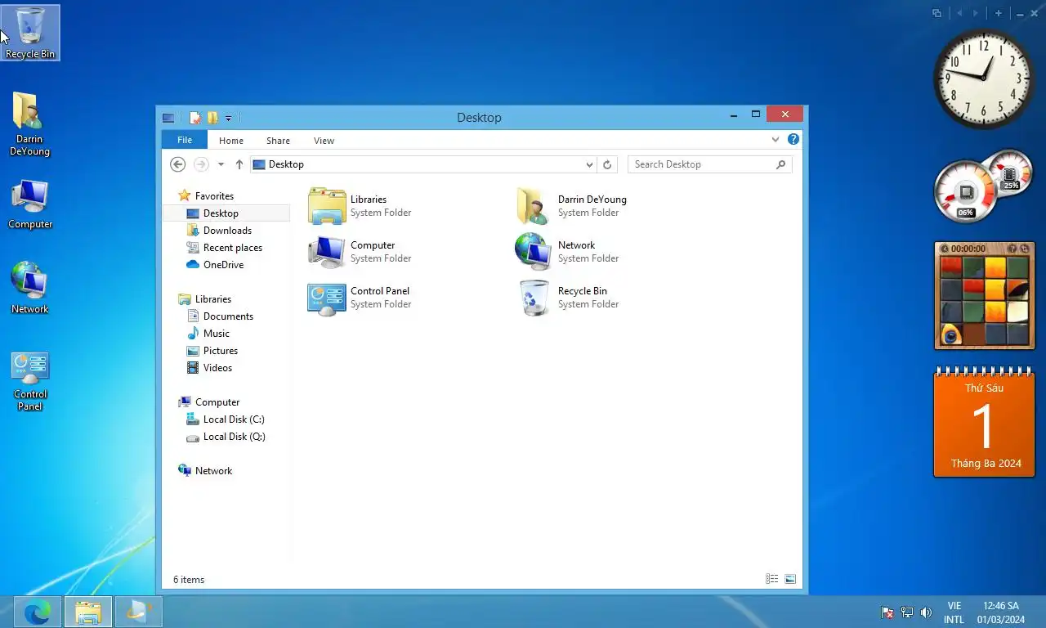1046x628 pixels.
Task: Open the recent locations dropdown arrow
Action: tap(221, 164)
